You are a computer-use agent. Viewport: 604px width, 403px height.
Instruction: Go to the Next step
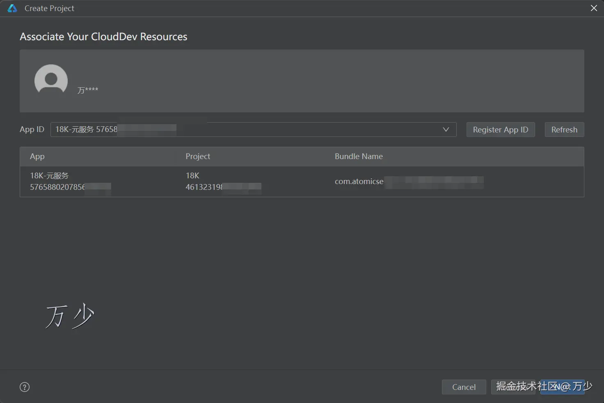pyautogui.click(x=562, y=387)
